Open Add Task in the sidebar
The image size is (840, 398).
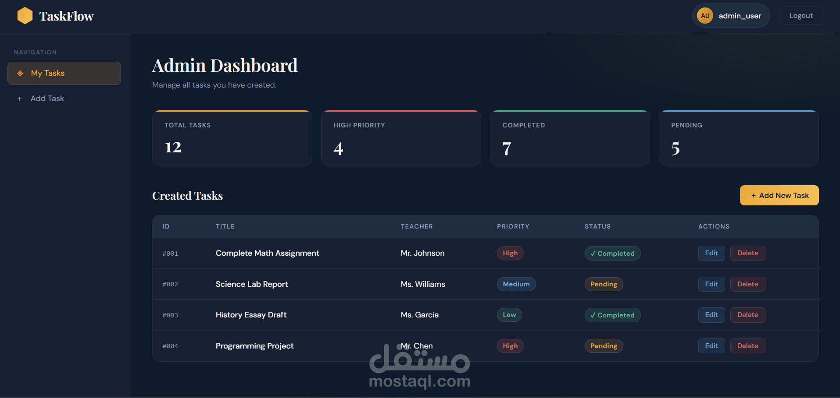tap(64, 99)
